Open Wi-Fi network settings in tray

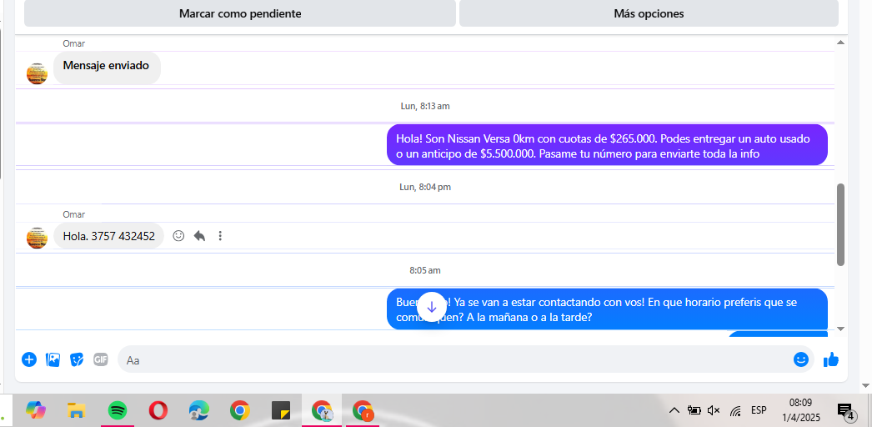tap(735, 411)
